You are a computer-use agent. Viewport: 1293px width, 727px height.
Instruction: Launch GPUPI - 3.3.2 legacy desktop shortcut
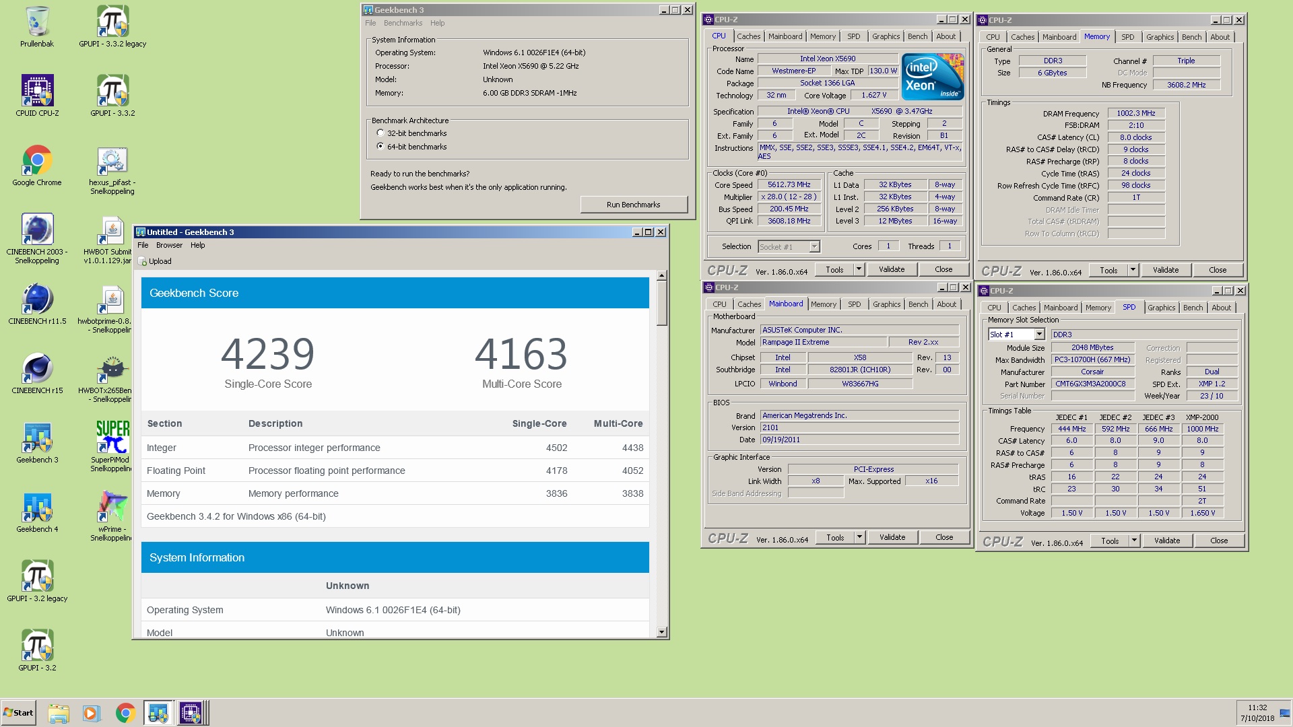[x=112, y=27]
